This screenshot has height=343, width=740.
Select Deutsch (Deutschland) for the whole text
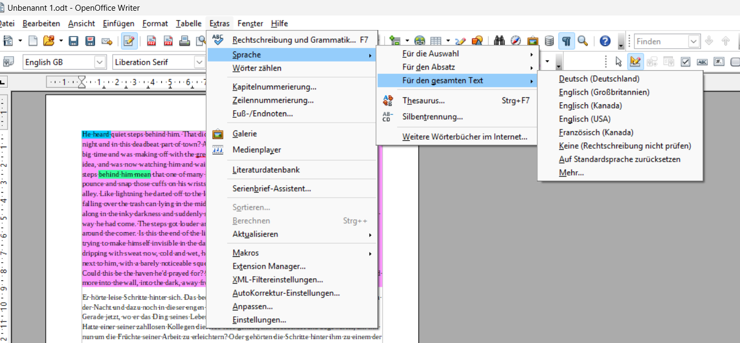click(599, 79)
